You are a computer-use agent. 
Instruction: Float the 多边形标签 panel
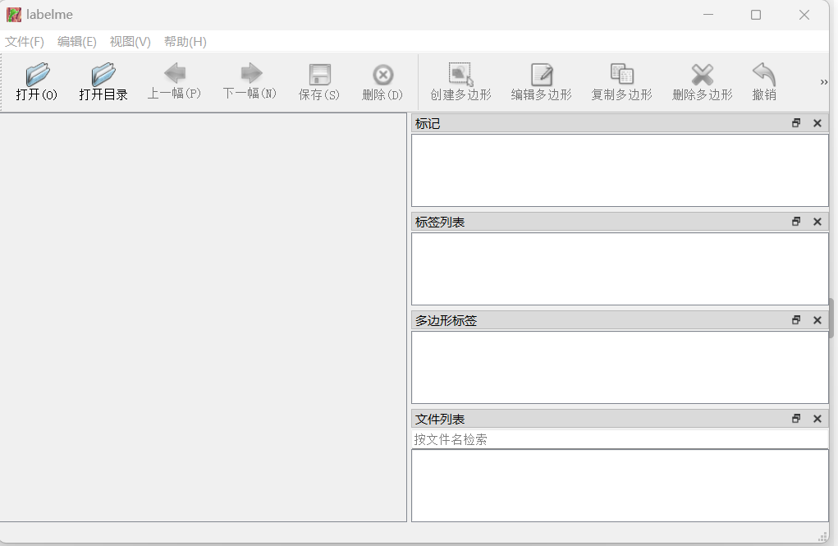(x=796, y=319)
